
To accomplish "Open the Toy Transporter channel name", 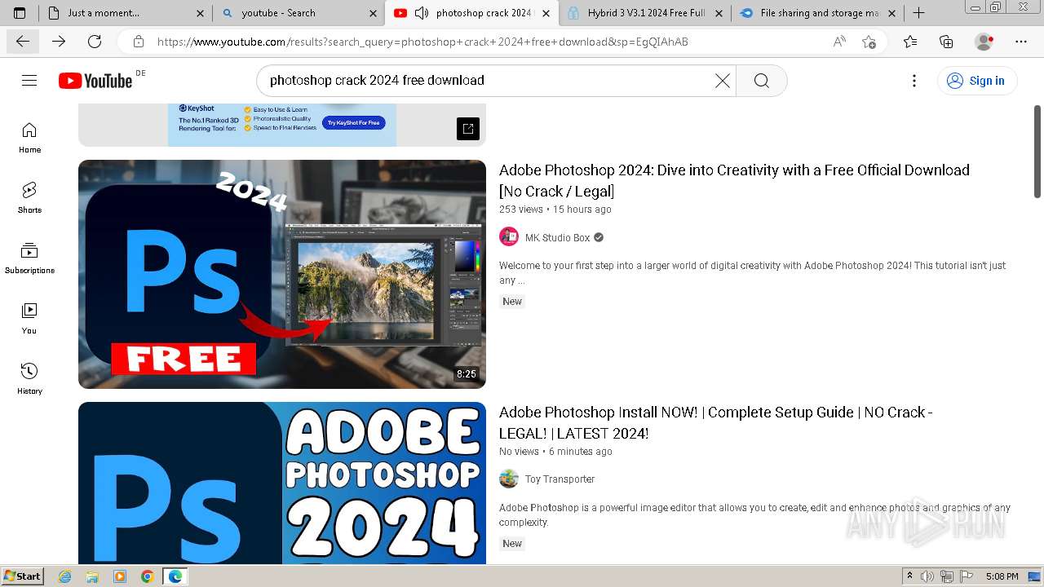I will point(560,479).
